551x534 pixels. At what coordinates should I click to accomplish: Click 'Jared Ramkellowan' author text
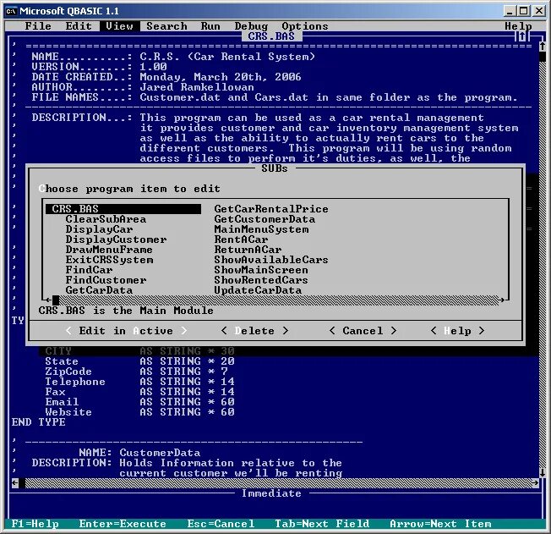click(197, 87)
